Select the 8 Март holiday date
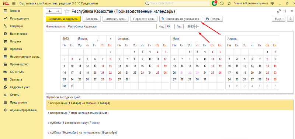The height and width of the screenshot is (139, 295). click(x=190, y=59)
